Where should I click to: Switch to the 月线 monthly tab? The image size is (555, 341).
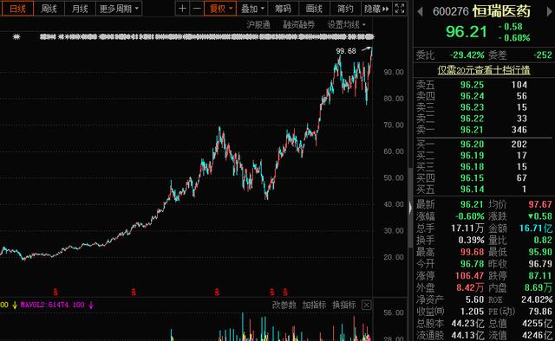point(80,8)
